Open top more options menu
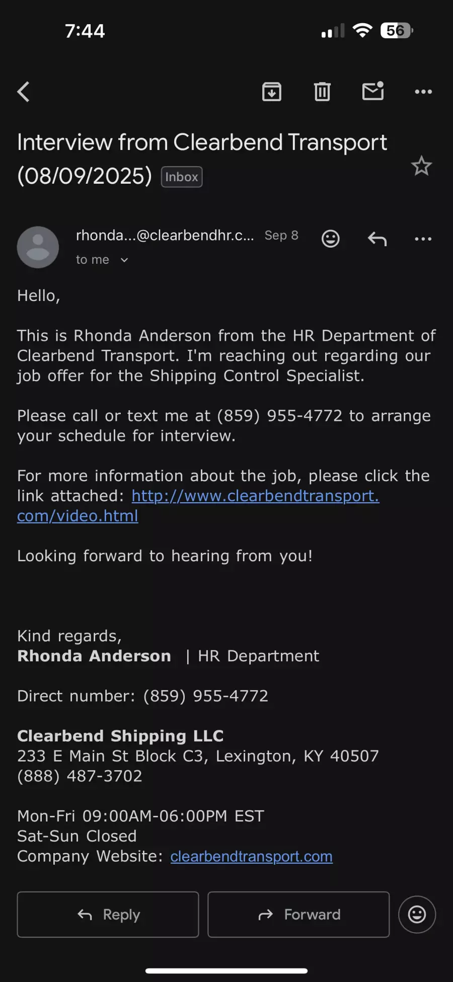Viewport: 453px width, 982px height. click(x=423, y=92)
